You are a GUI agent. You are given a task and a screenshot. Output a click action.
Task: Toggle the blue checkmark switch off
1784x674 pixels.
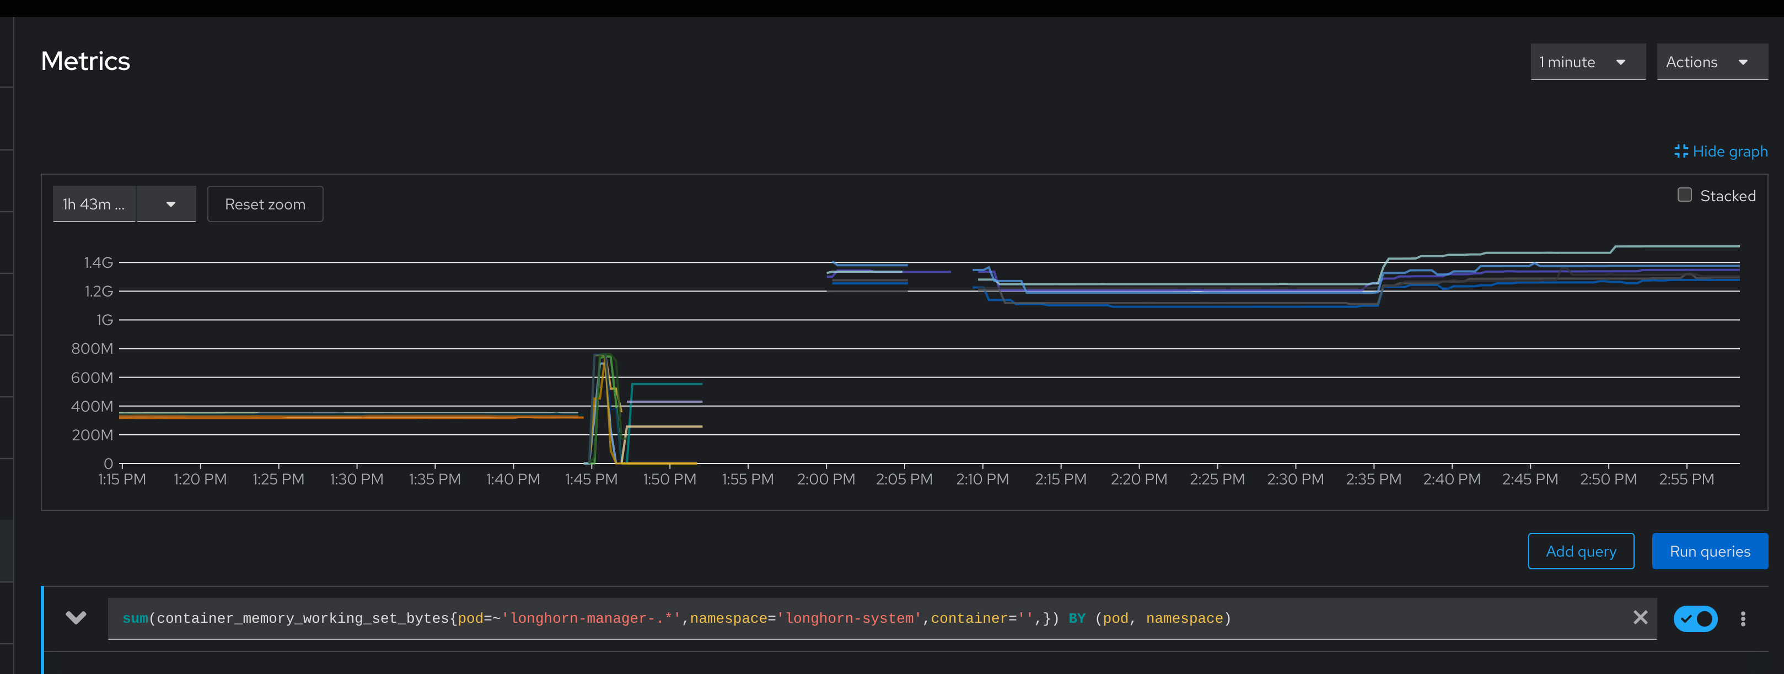(x=1695, y=619)
